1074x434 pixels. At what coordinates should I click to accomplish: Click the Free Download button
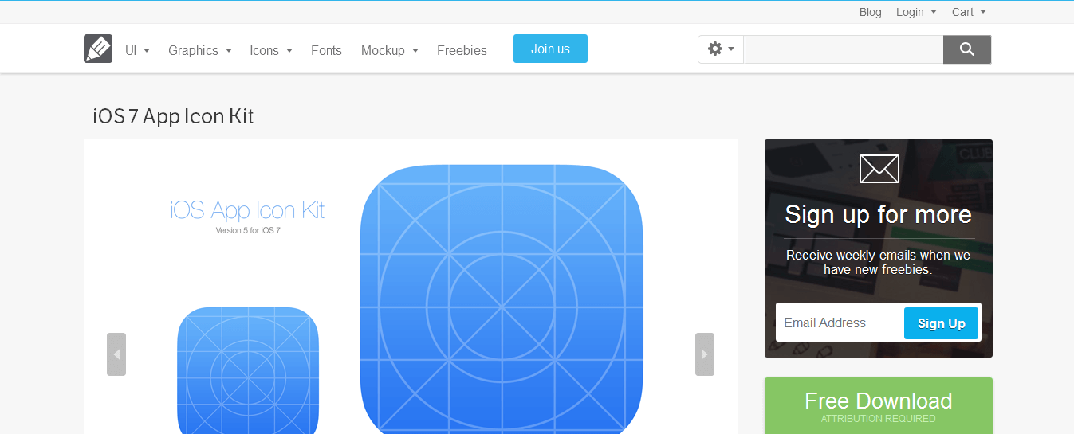click(879, 406)
